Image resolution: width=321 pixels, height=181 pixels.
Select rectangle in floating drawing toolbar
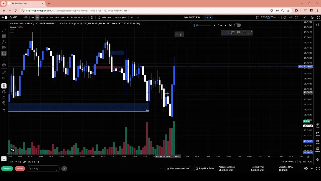227,33
